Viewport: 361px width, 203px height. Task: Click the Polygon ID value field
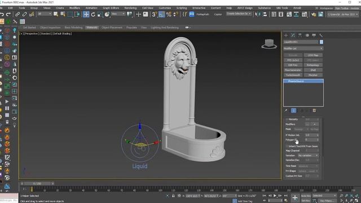pos(311,140)
